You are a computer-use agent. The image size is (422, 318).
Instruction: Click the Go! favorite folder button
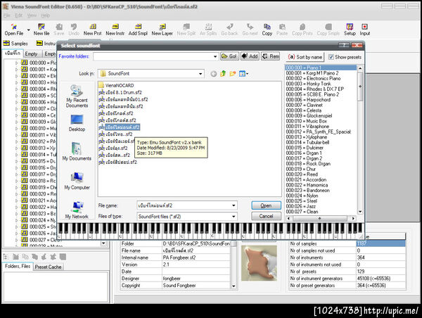pyautogui.click(x=229, y=56)
